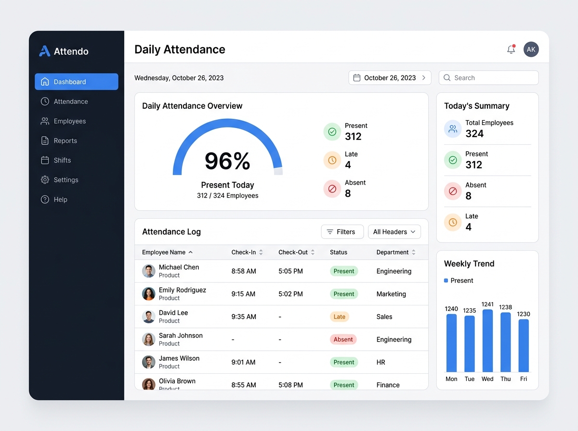The height and width of the screenshot is (431, 578).
Task: Click the Status column header
Action: (339, 252)
